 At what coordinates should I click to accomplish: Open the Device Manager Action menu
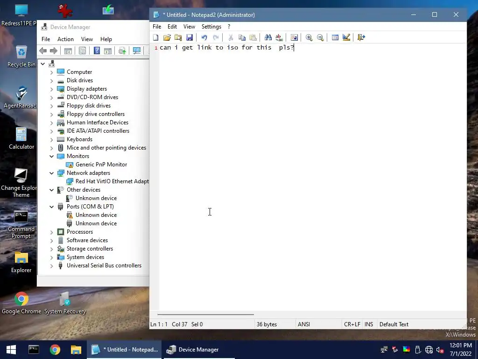click(x=65, y=39)
